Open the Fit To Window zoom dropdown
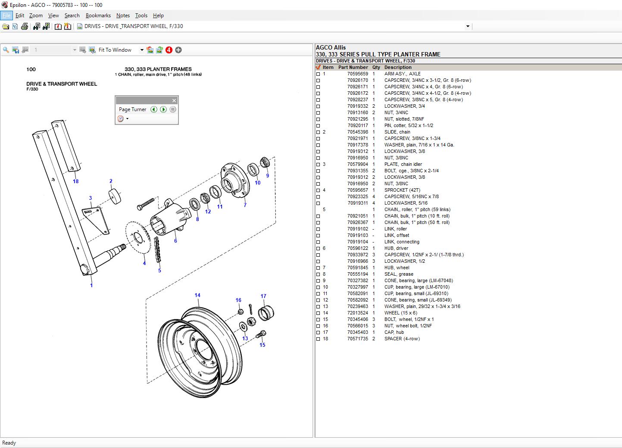Image resolution: width=622 pixels, height=448 pixels. pyautogui.click(x=141, y=50)
